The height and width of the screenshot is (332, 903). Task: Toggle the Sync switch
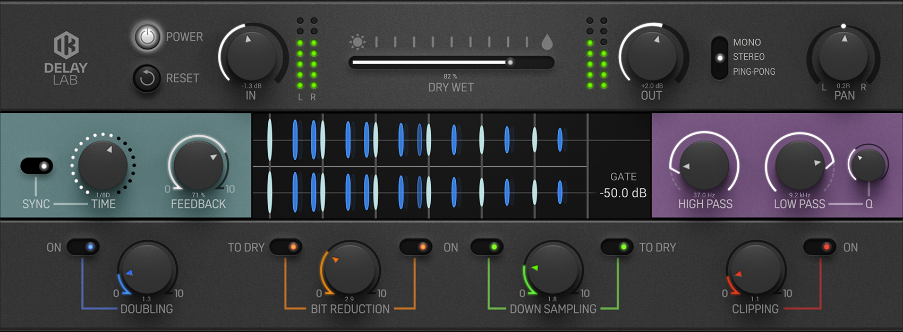click(37, 166)
